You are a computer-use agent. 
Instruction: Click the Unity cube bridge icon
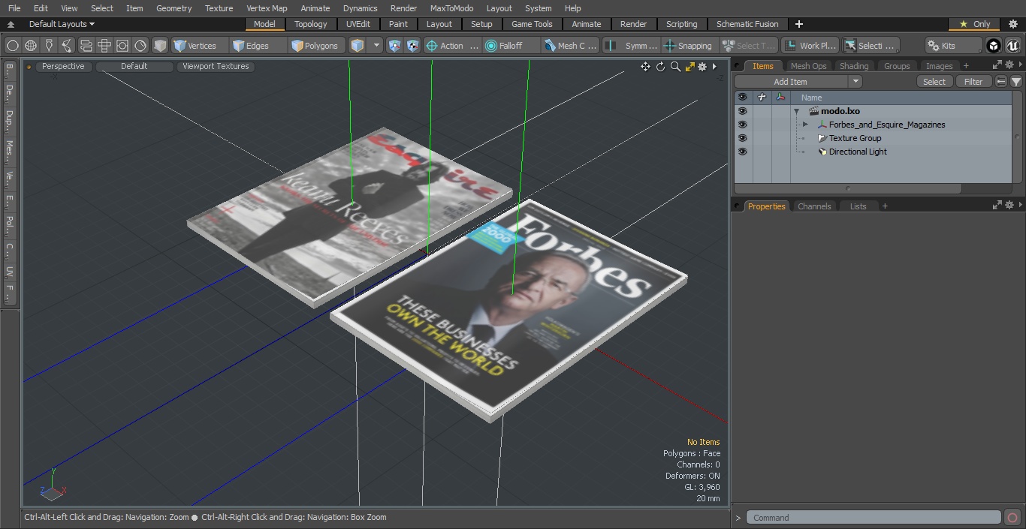pyautogui.click(x=994, y=46)
